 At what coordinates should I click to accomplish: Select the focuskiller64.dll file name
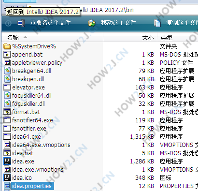click(x=32, y=96)
